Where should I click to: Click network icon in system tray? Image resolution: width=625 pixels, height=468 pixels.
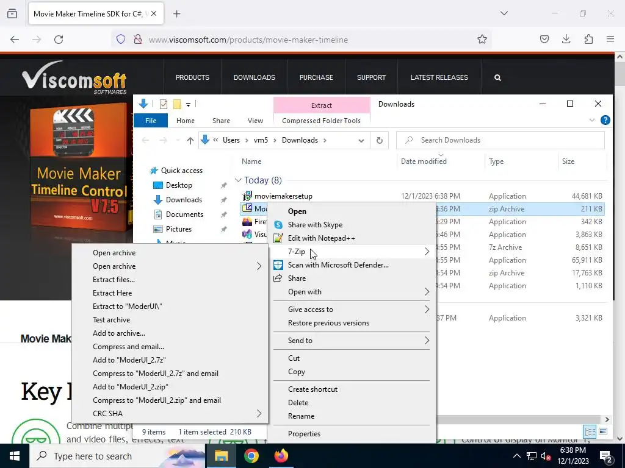(x=532, y=456)
